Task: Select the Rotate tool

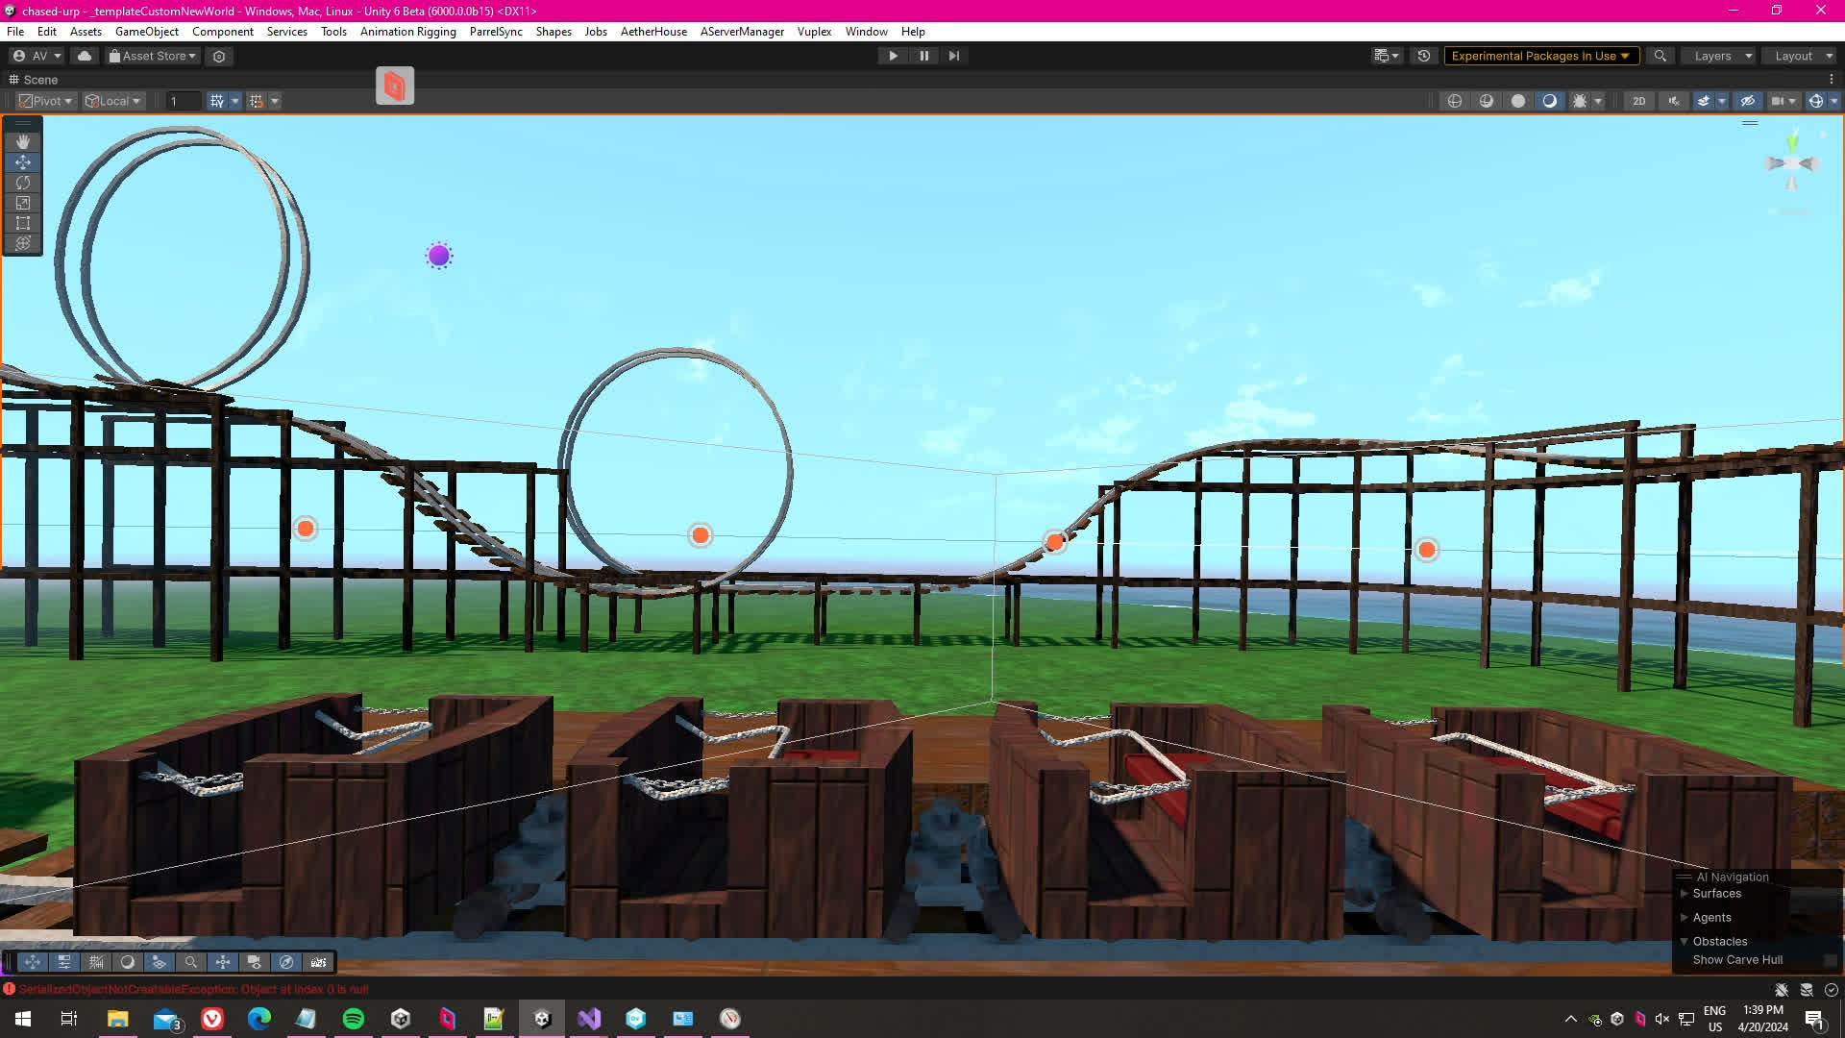Action: pyautogui.click(x=23, y=183)
